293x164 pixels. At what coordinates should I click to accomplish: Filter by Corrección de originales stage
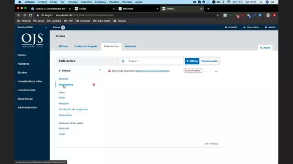[73, 109]
